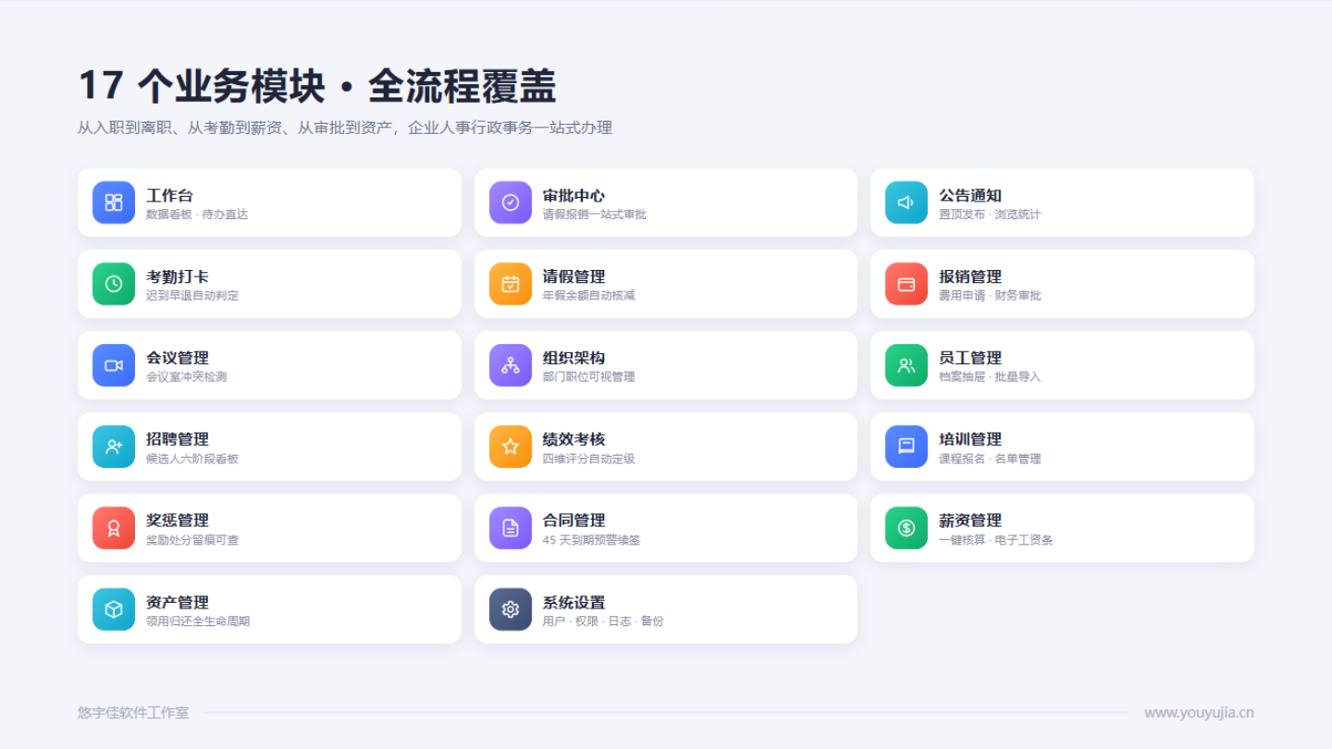Go to the 培训管理 title

pyautogui.click(x=970, y=439)
